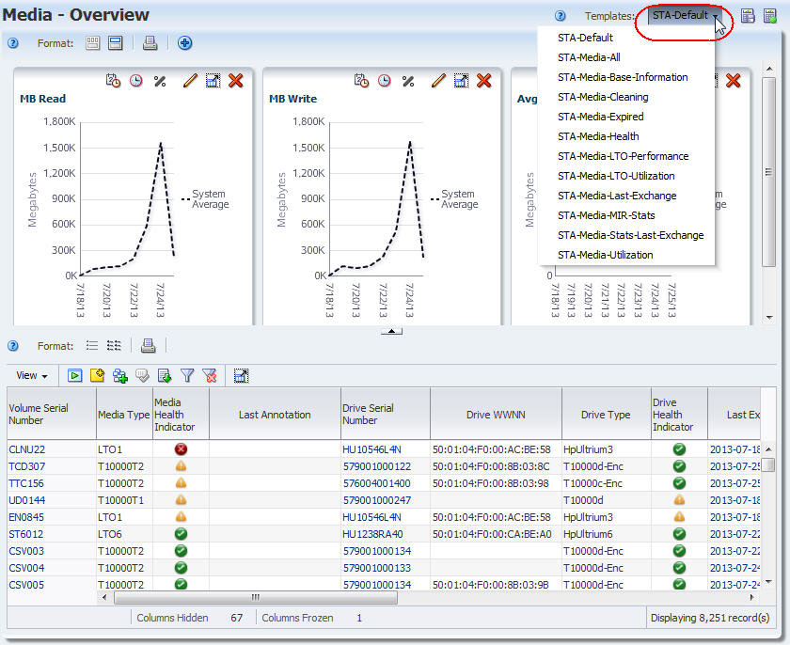Click the printer icon in graph toolbar
This screenshot has height=645, width=790.
click(150, 43)
